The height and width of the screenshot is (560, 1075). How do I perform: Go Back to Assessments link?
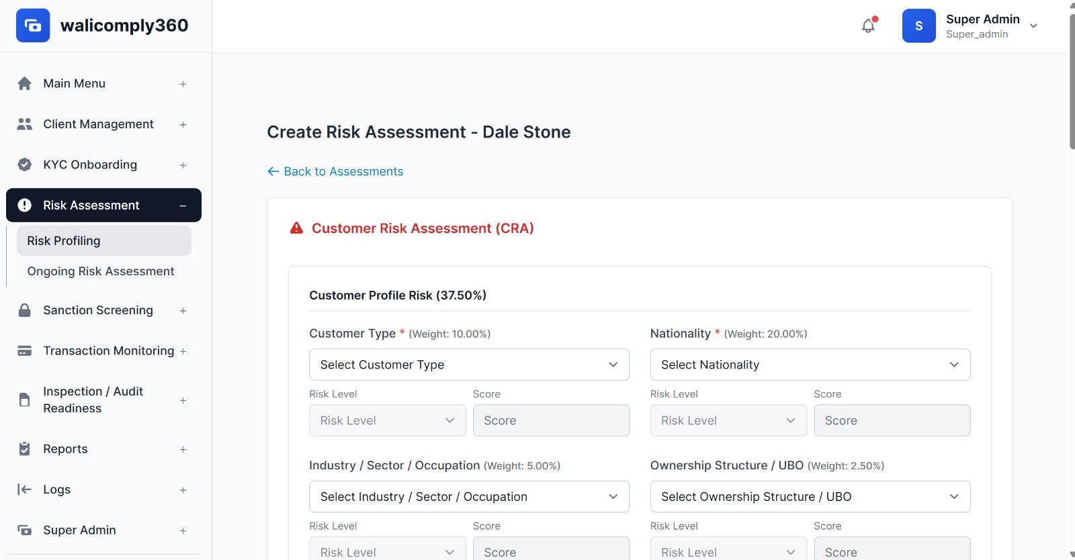pos(335,171)
